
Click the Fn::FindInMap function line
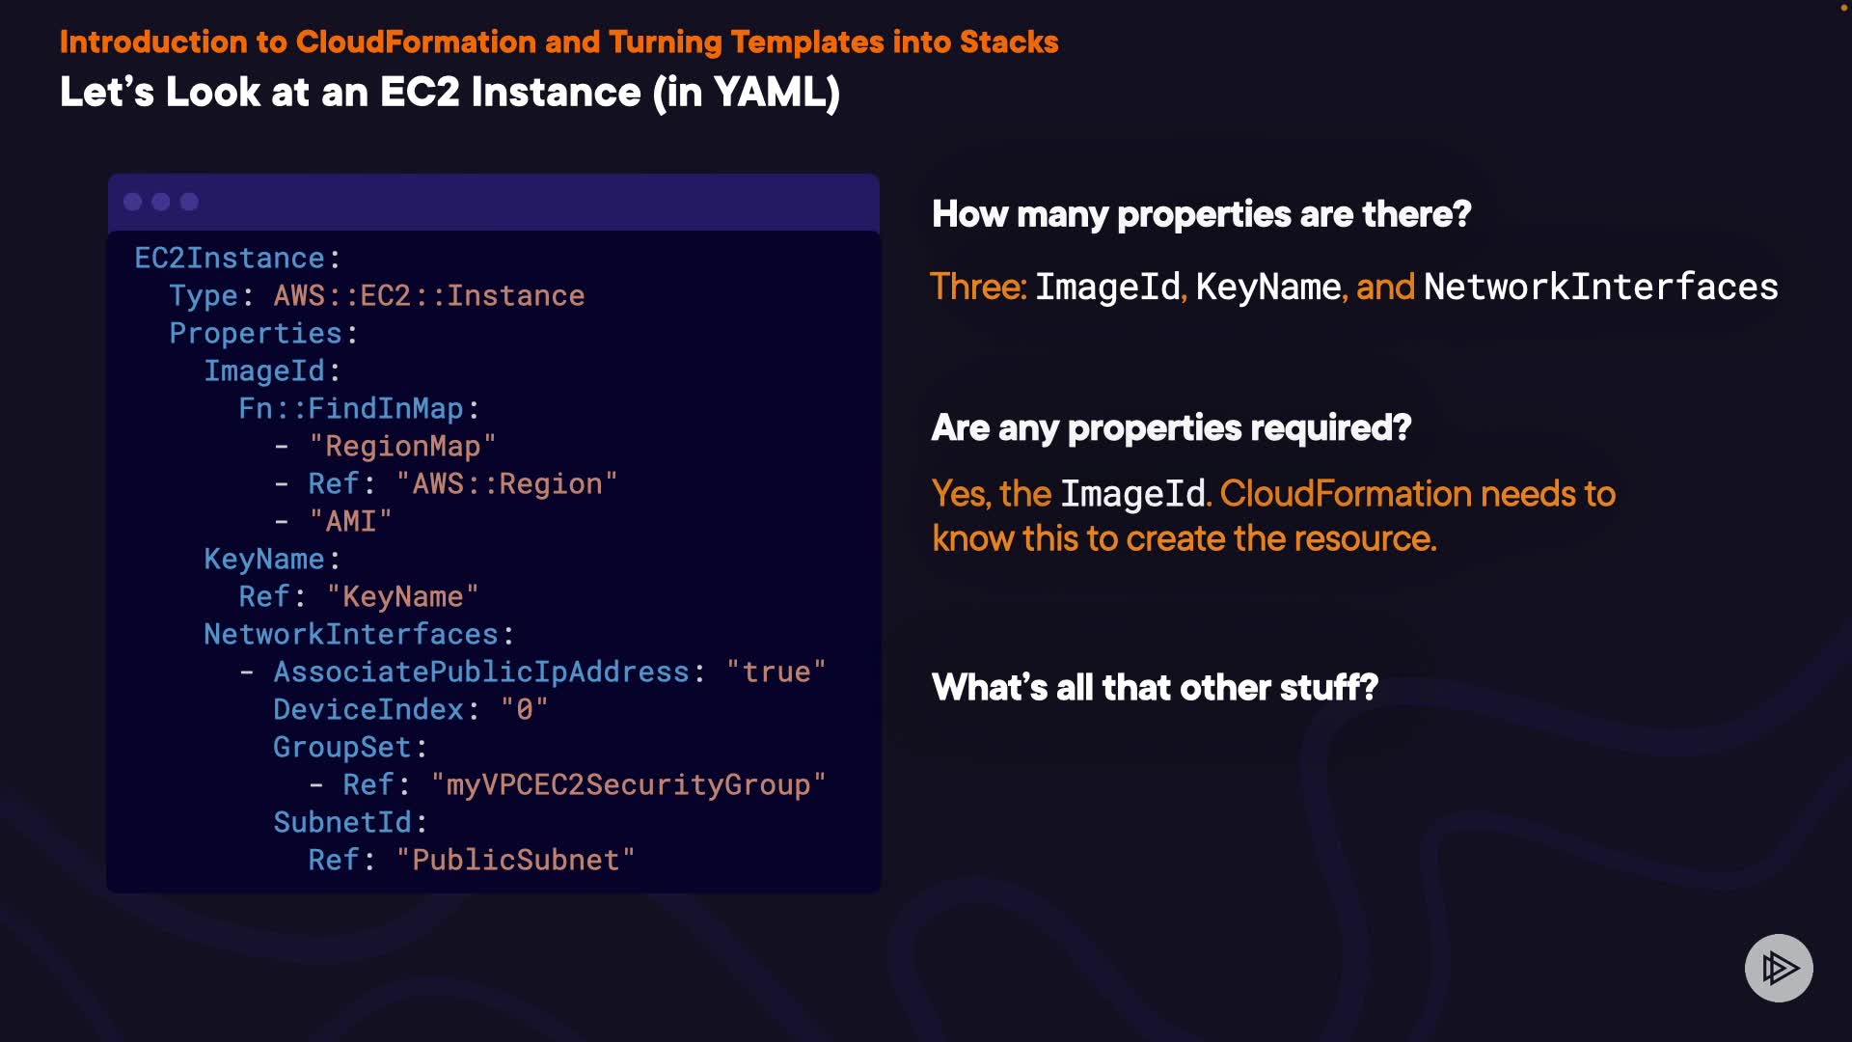[359, 409]
